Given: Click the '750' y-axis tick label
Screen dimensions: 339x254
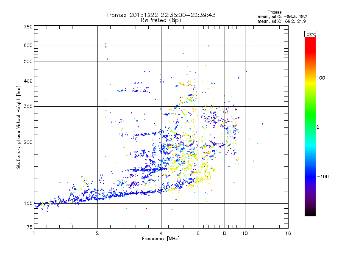Looking at the screenshot, I should [x=28, y=27].
